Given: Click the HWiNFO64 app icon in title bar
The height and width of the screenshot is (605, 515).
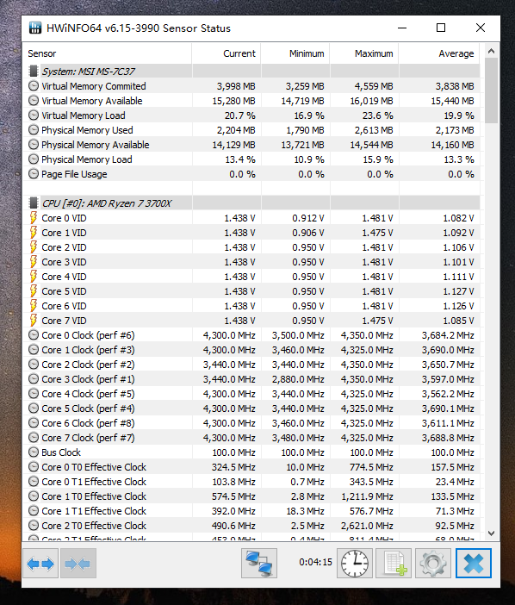Looking at the screenshot, I should click(x=35, y=28).
